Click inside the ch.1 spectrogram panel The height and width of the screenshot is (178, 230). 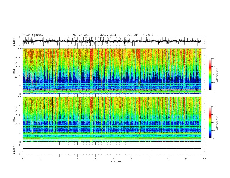coord(112,71)
